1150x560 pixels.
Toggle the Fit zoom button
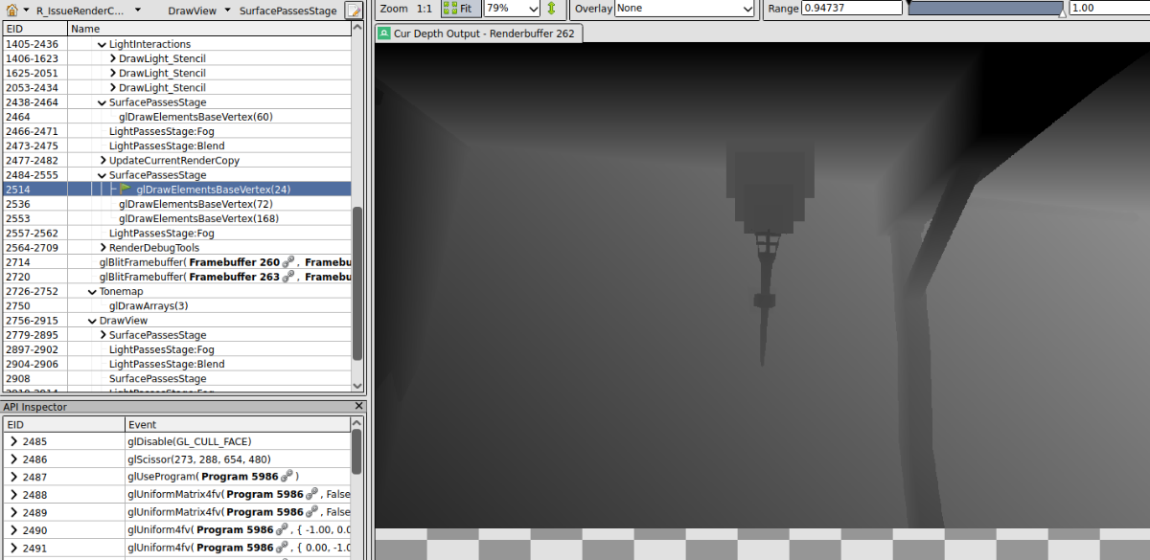(461, 9)
